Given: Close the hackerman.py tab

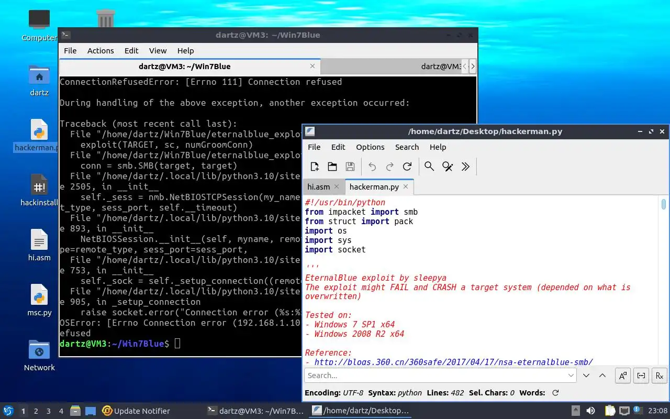Looking at the screenshot, I should point(406,186).
